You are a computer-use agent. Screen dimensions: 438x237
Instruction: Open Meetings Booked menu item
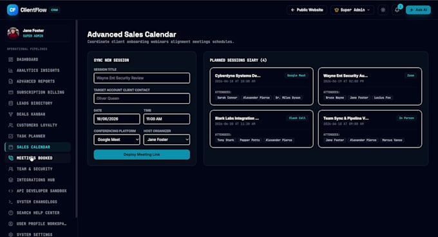click(x=37, y=158)
